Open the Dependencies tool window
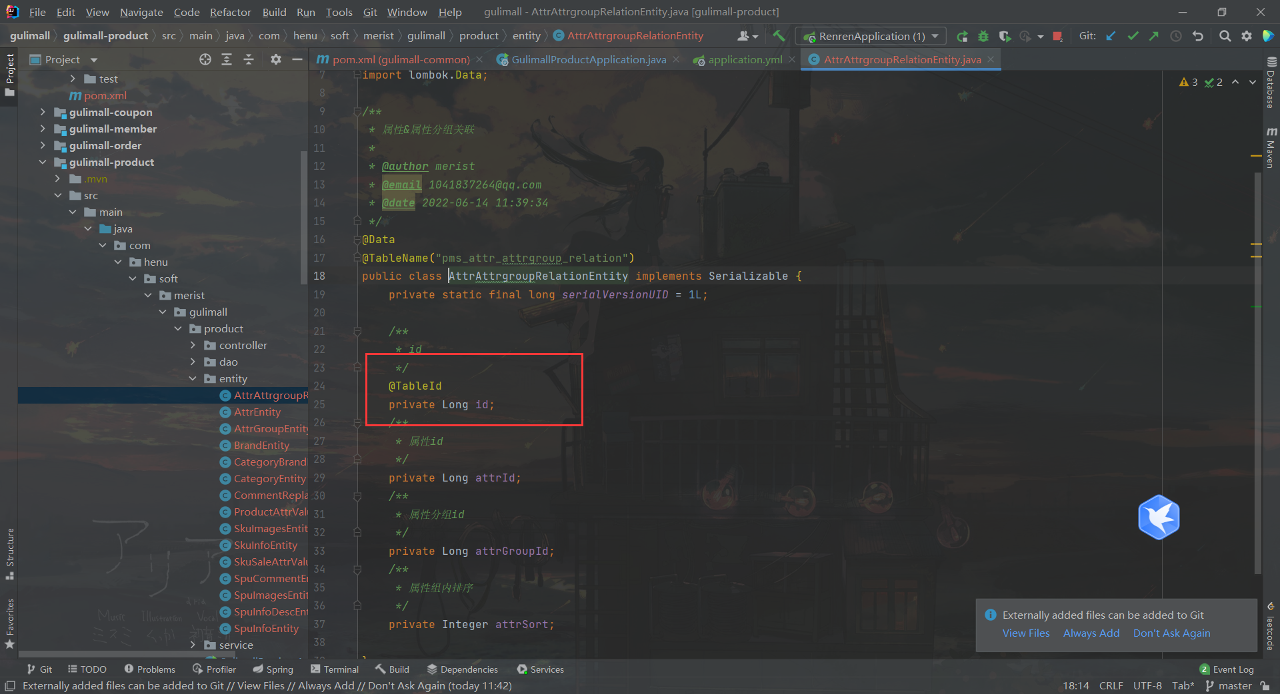This screenshot has width=1280, height=694. [463, 669]
